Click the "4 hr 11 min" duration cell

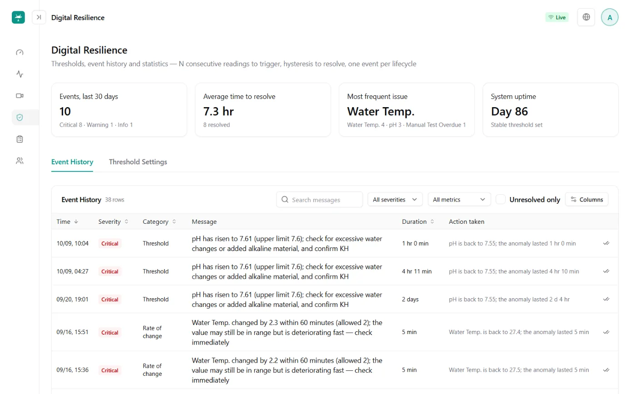417,271
